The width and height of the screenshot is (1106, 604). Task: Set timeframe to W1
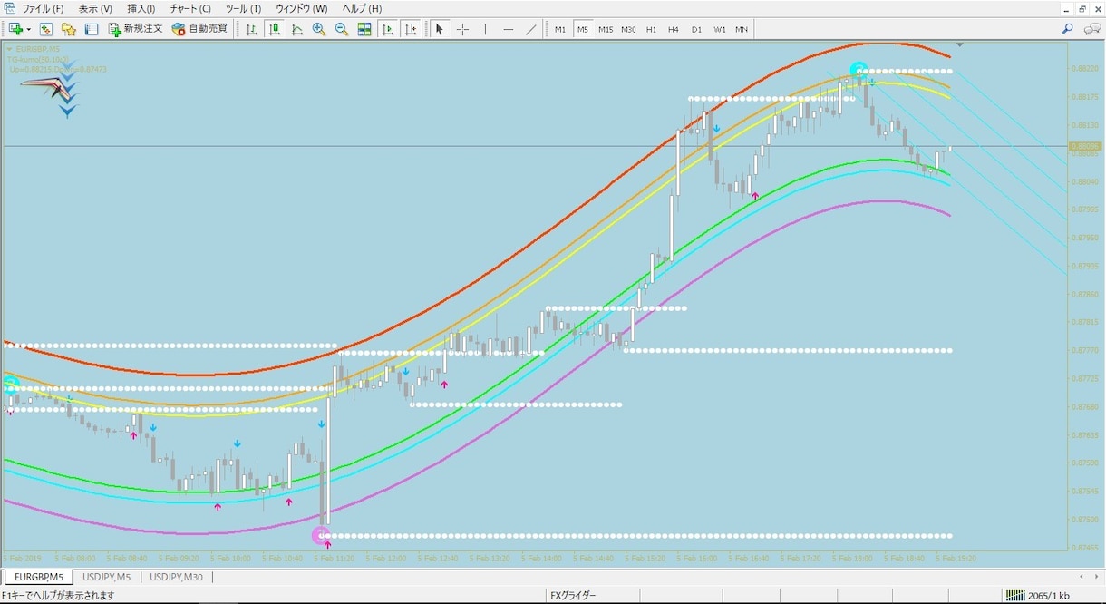pyautogui.click(x=719, y=29)
